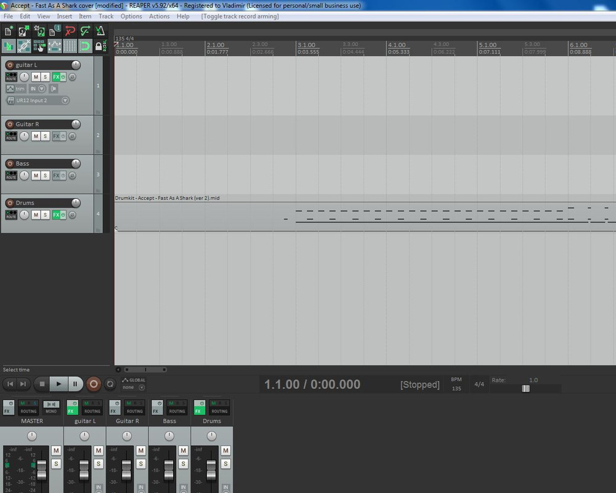The width and height of the screenshot is (616, 493).
Task: Toggle transport repeat loop button
Action: (x=110, y=384)
